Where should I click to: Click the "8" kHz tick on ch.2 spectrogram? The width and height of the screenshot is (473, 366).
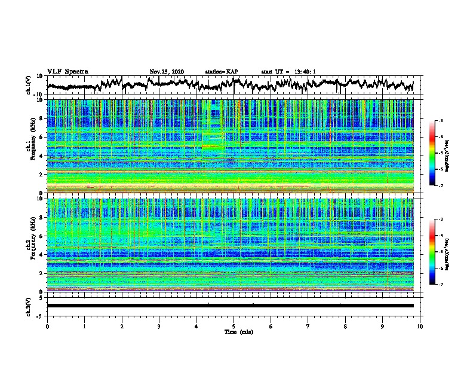(x=42, y=218)
